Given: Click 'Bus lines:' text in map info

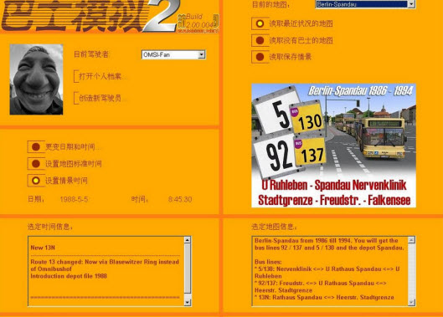Looking at the screenshot, I should [268, 262].
